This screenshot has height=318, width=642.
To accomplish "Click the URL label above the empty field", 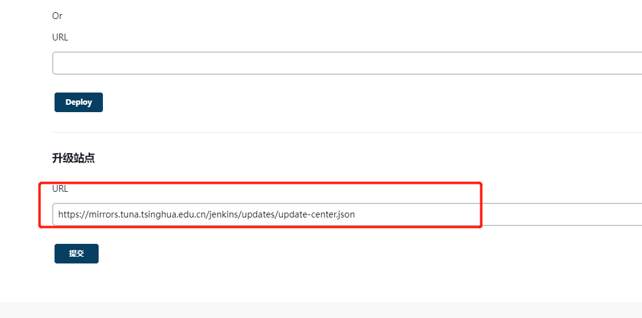I will pyautogui.click(x=60, y=37).
